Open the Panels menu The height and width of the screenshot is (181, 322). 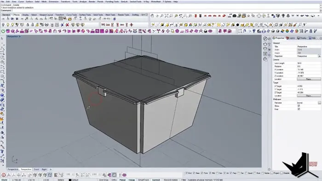[x=100, y=1]
